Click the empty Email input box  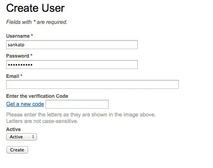click(x=92, y=84)
